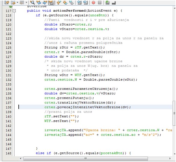Click Find Next Occurrence icon
The height and width of the screenshot is (162, 176).
45,2
